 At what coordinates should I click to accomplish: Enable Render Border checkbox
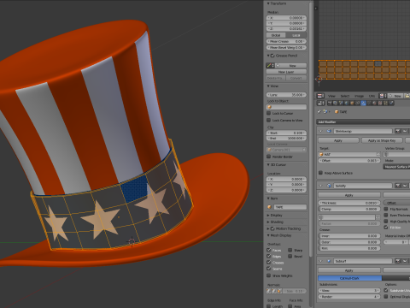[268, 157]
